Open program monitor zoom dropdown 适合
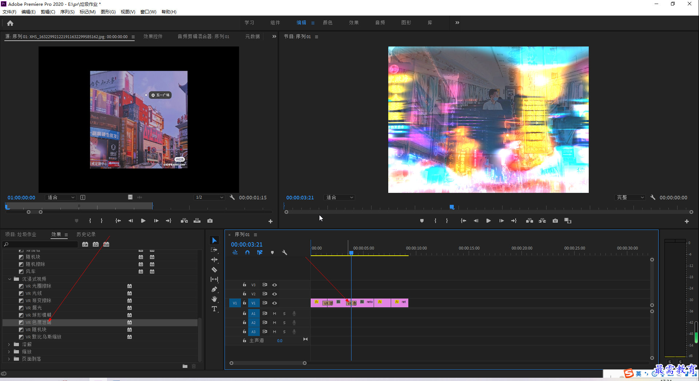The image size is (699, 381). coord(339,197)
